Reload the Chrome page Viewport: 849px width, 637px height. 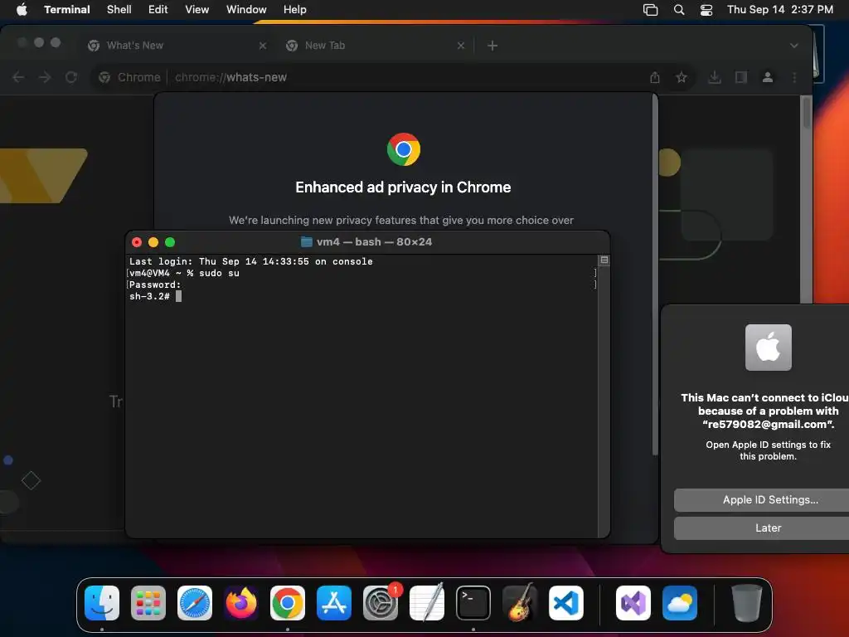click(71, 77)
